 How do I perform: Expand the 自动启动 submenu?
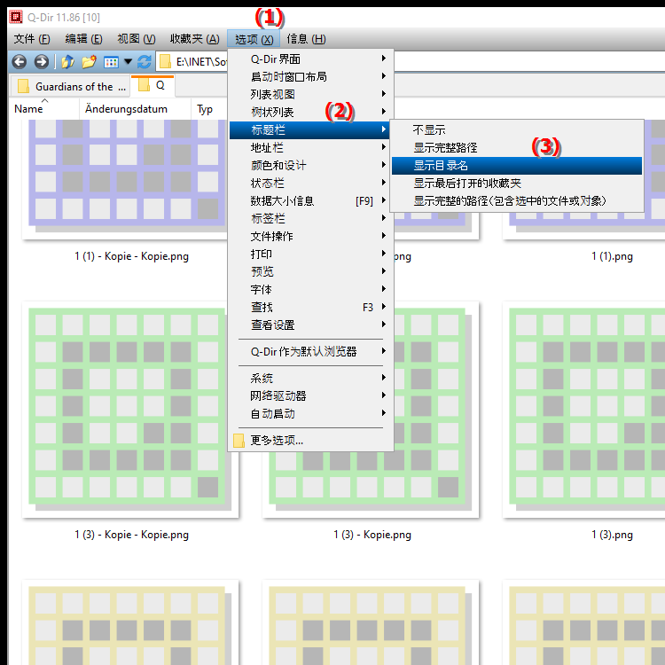tap(311, 413)
